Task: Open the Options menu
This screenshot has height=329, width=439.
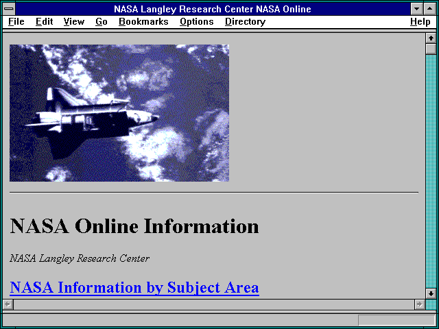Action: [x=197, y=21]
